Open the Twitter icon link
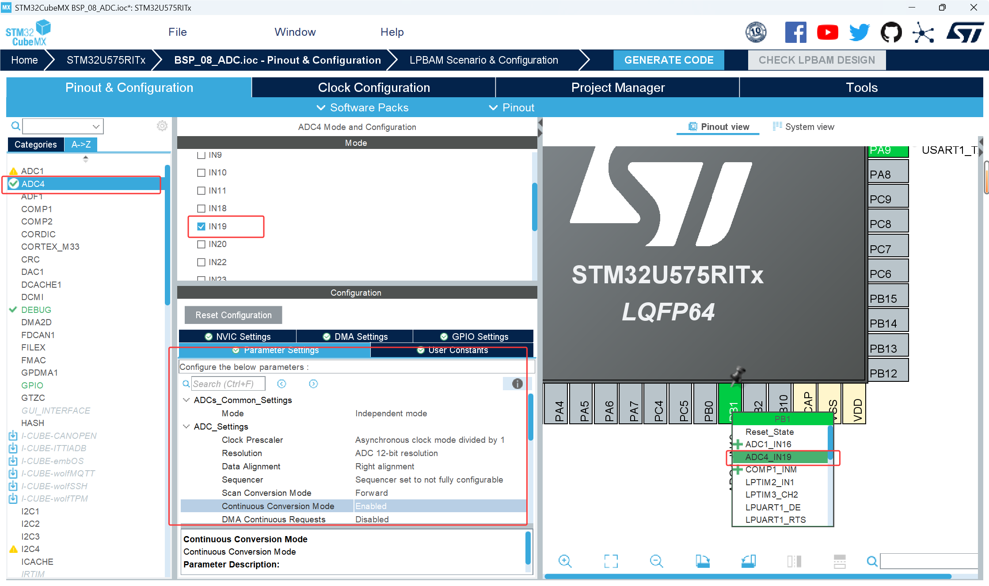The image size is (989, 586). pyautogui.click(x=859, y=32)
